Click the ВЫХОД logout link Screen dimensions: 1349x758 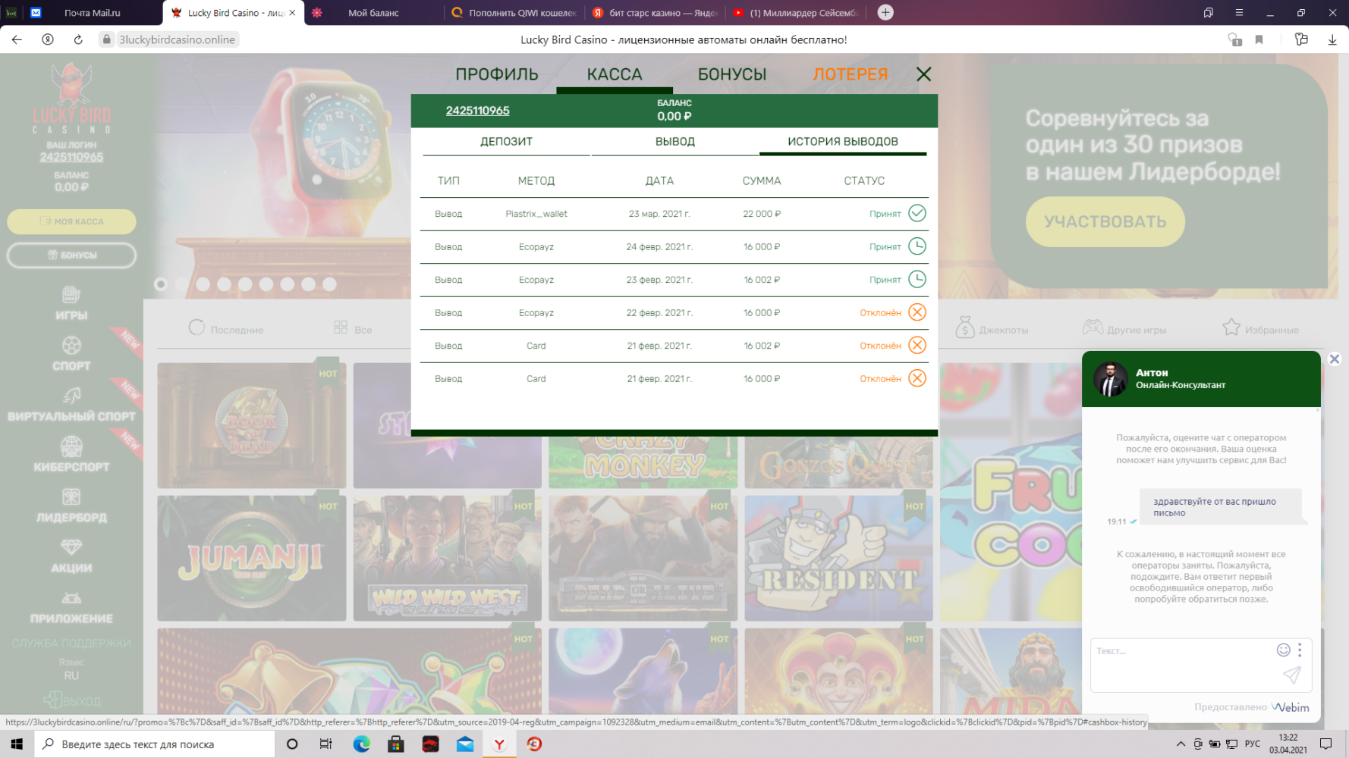(x=72, y=700)
